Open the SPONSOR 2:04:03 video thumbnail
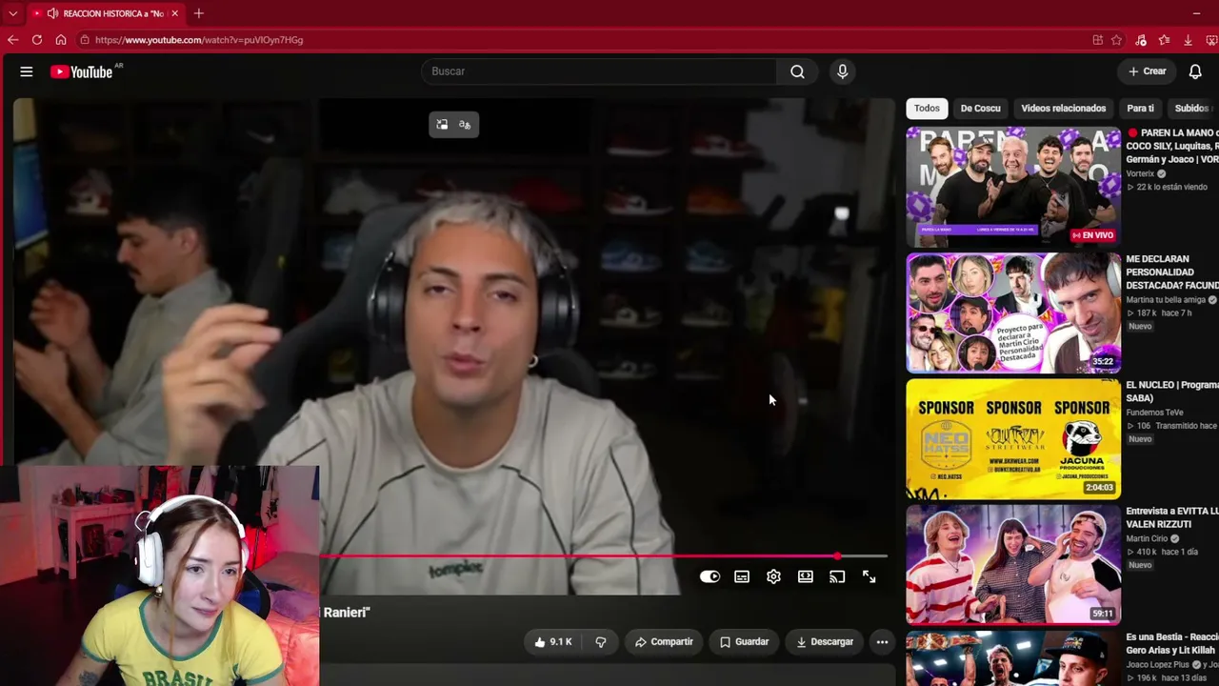This screenshot has height=686, width=1219. click(x=1013, y=438)
